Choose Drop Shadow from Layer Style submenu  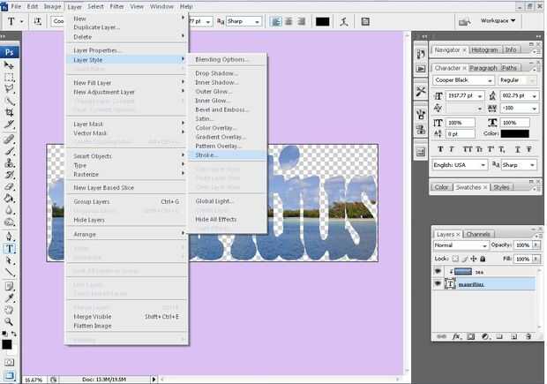[x=216, y=73]
